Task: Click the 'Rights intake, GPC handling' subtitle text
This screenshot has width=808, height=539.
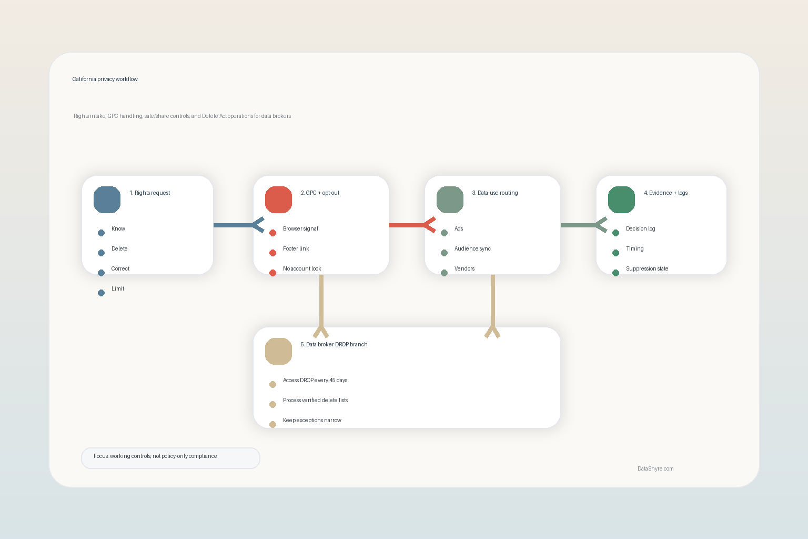Action: 182,116
